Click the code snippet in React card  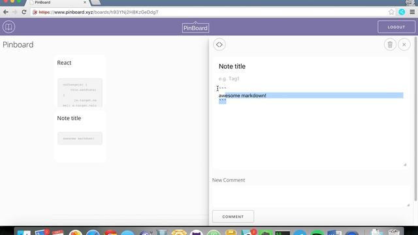(x=80, y=93)
